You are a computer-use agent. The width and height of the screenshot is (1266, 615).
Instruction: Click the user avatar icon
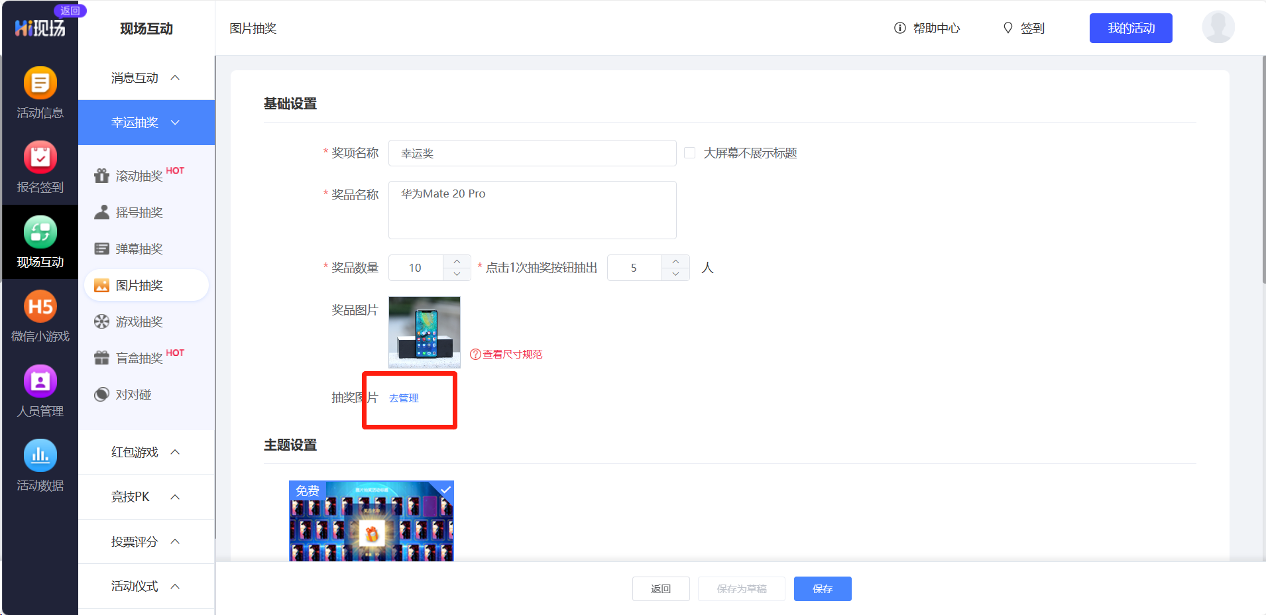1218,28
